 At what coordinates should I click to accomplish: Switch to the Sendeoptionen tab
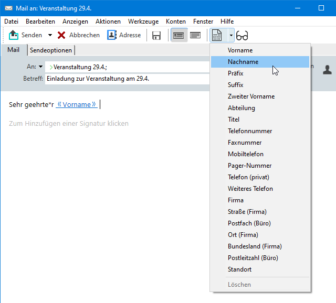51,50
